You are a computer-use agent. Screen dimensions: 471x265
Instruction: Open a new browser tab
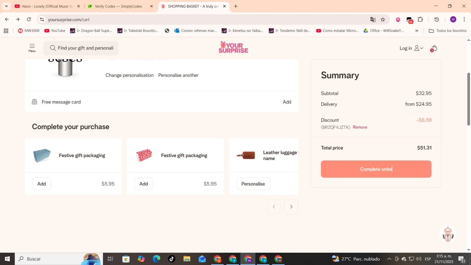pos(236,6)
